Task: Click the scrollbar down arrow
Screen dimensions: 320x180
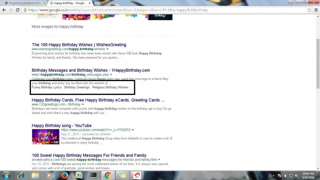Action: (318, 169)
